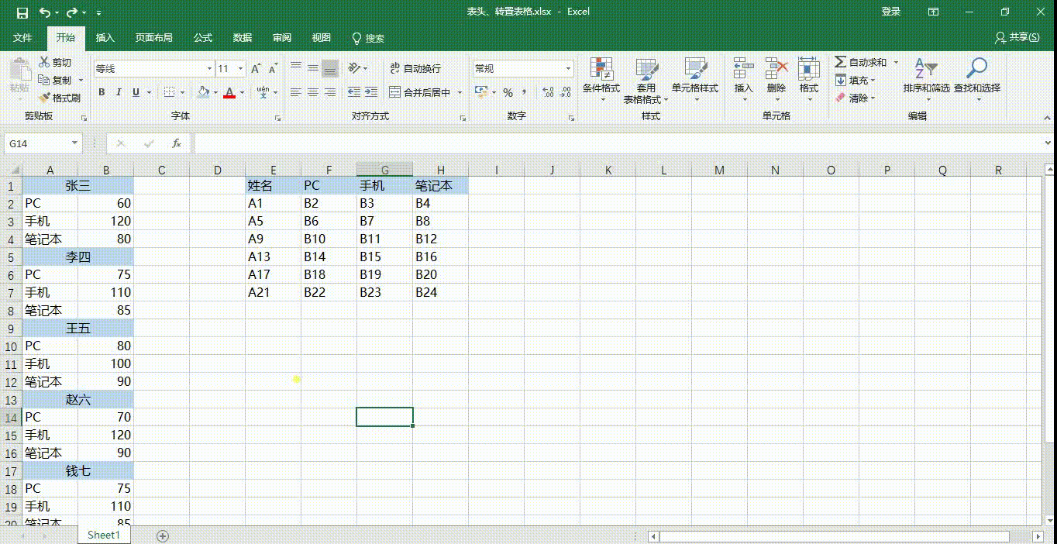The image size is (1057, 544).
Task: Click the Increase Font Size icon
Action: click(x=256, y=69)
